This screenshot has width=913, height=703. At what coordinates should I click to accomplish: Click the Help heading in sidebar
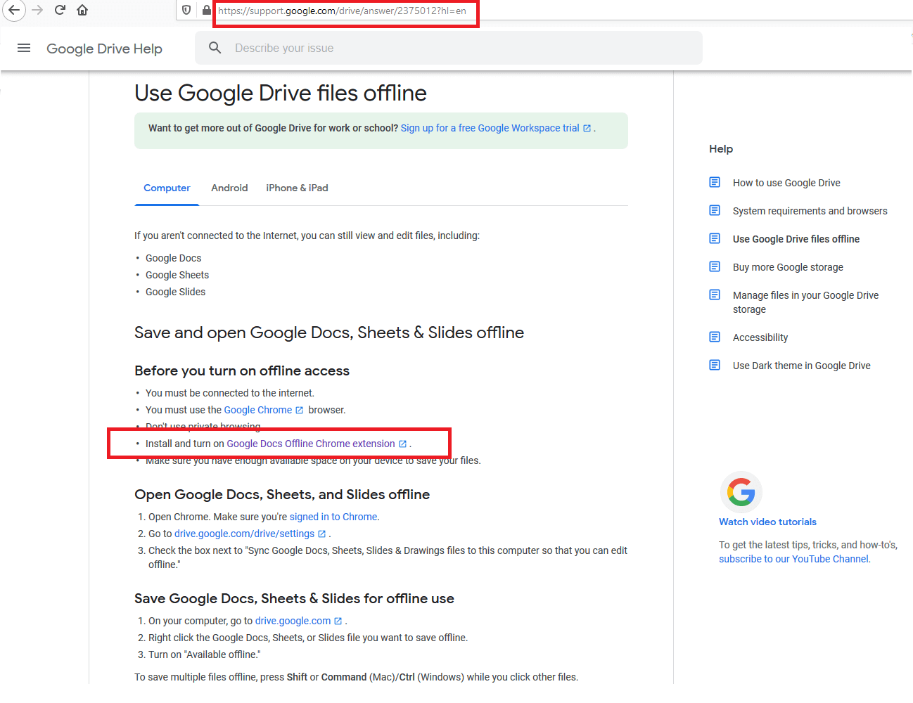pyautogui.click(x=721, y=149)
